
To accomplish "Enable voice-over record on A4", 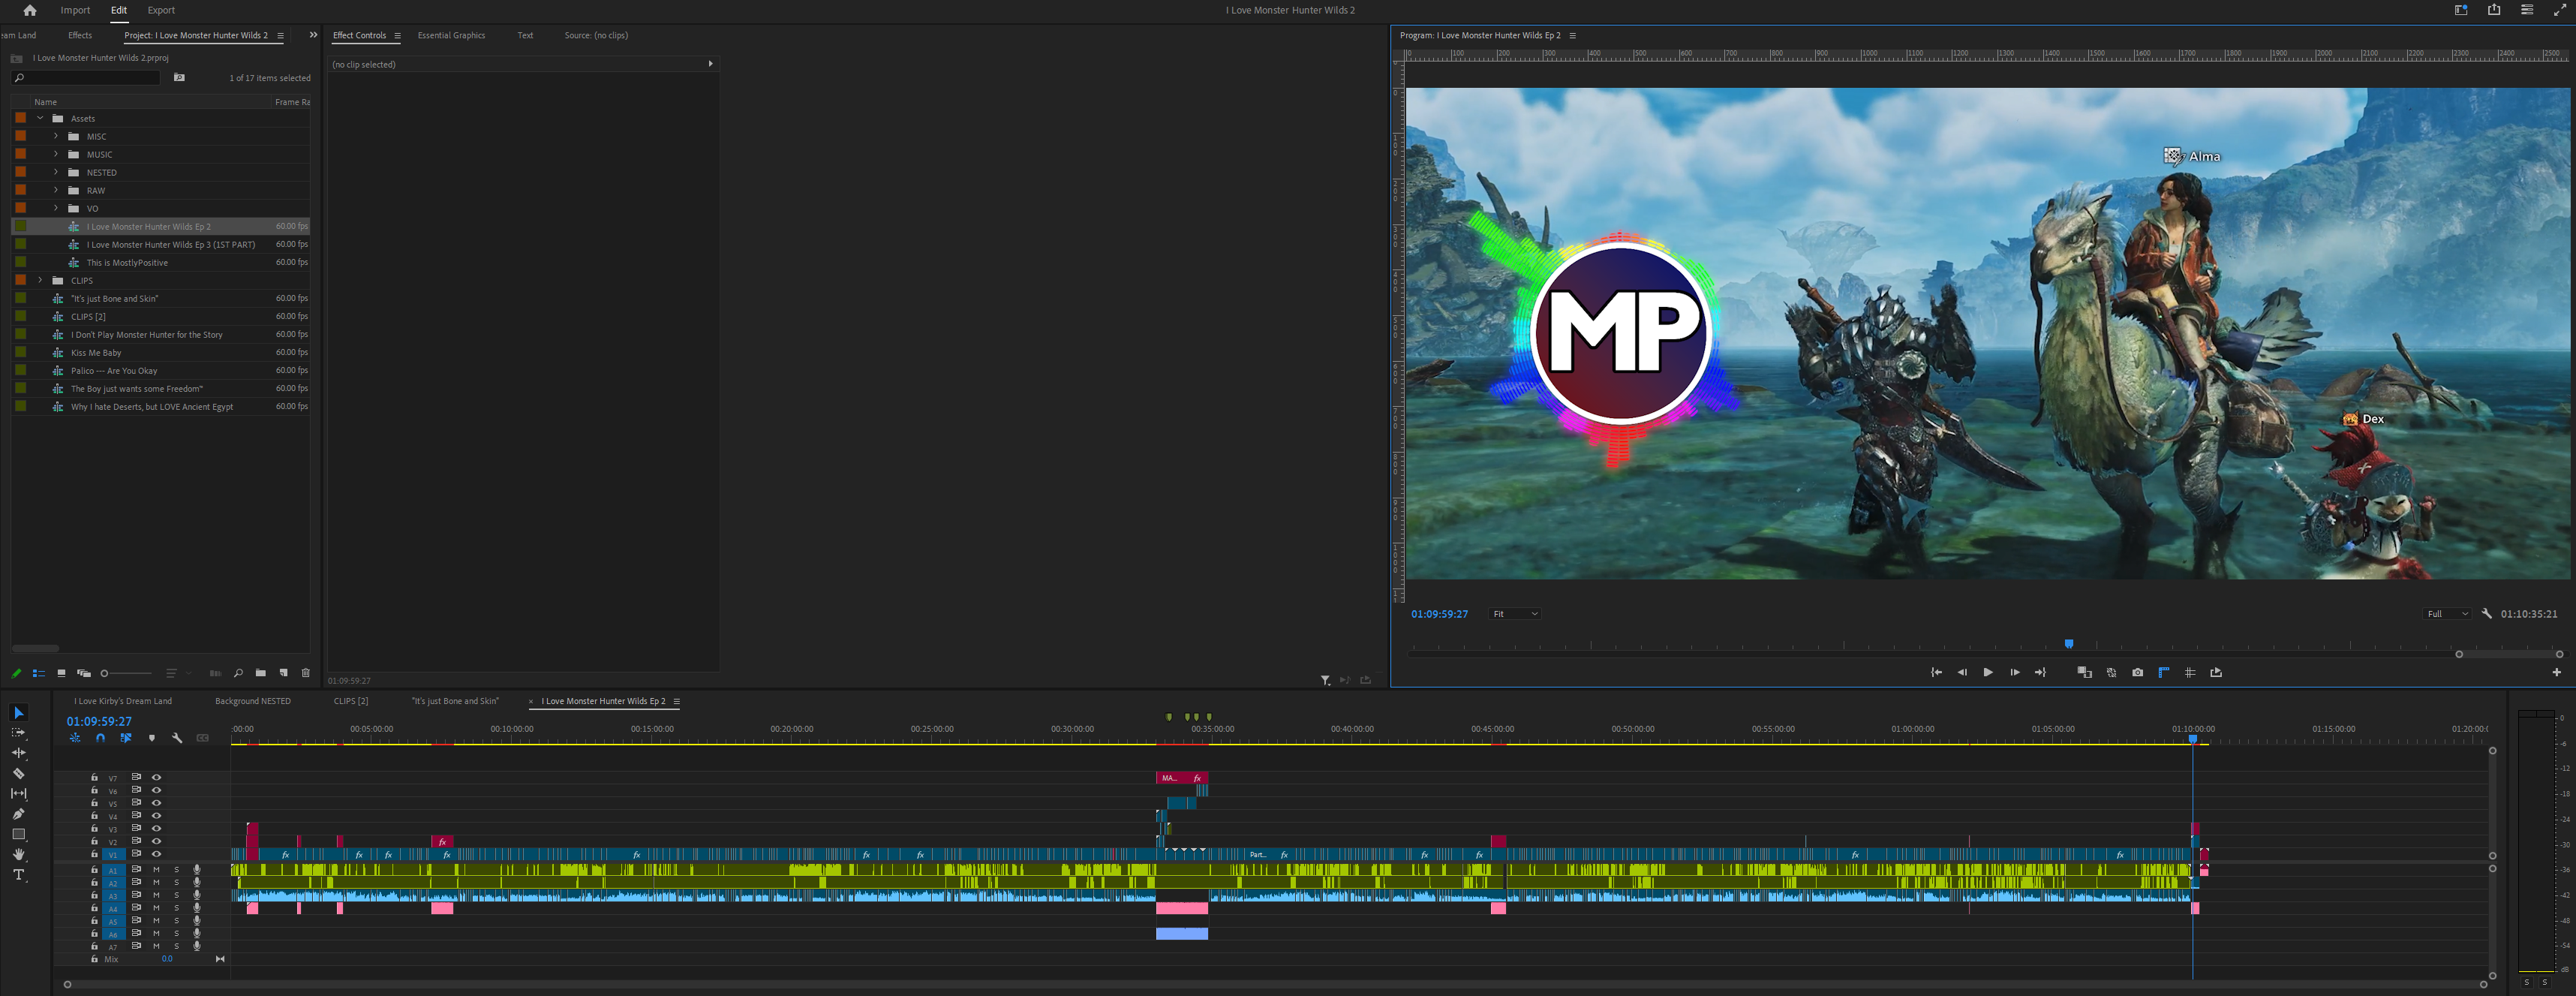I will point(197,908).
